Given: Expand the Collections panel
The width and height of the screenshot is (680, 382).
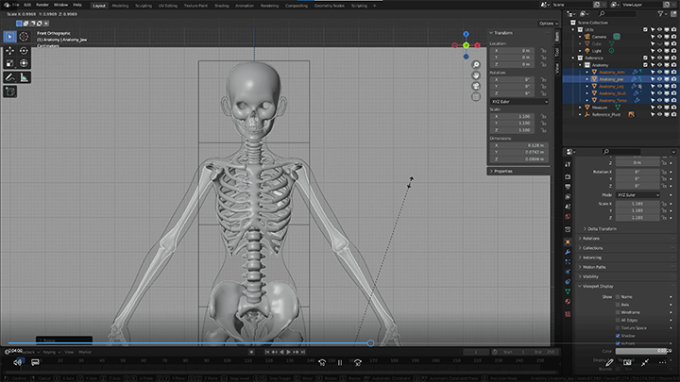Looking at the screenshot, I should coord(626,248).
